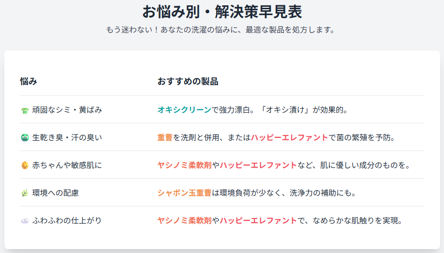
Task: Click the シャボン玉重曹 product name
Action: [x=184, y=193]
